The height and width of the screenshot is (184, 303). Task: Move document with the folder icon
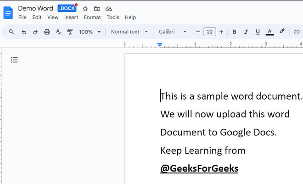coord(97,9)
